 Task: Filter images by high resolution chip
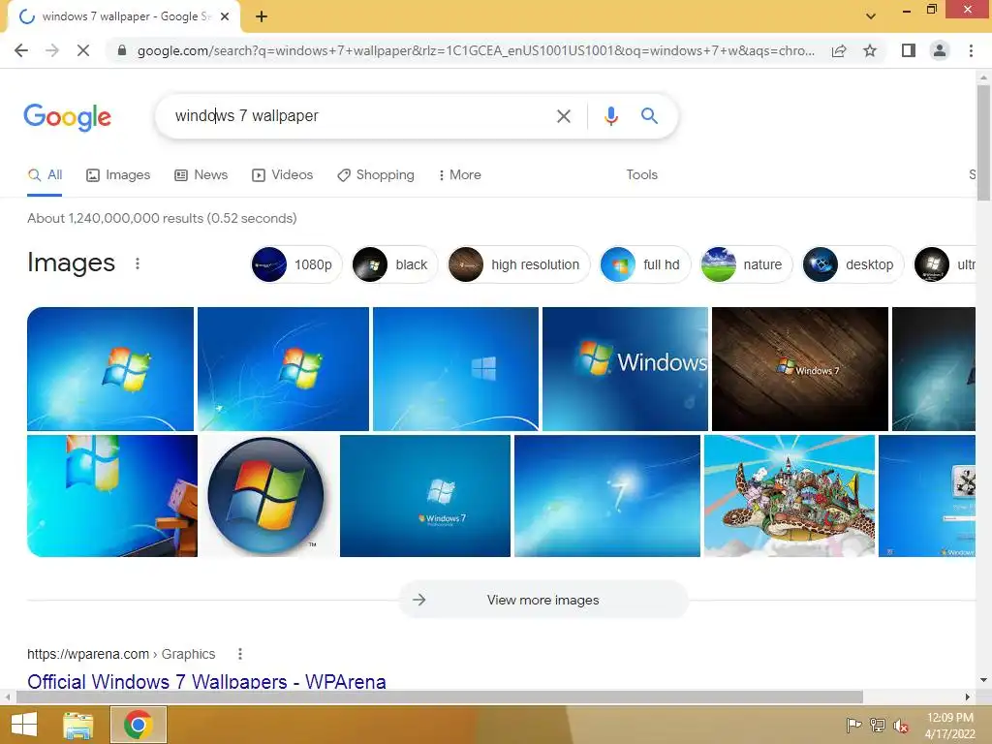click(518, 264)
